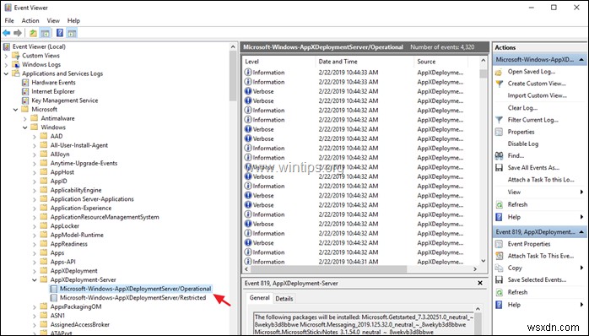Image resolution: width=589 pixels, height=336 pixels.
Task: Click the Copy pages icon
Action: click(499, 268)
